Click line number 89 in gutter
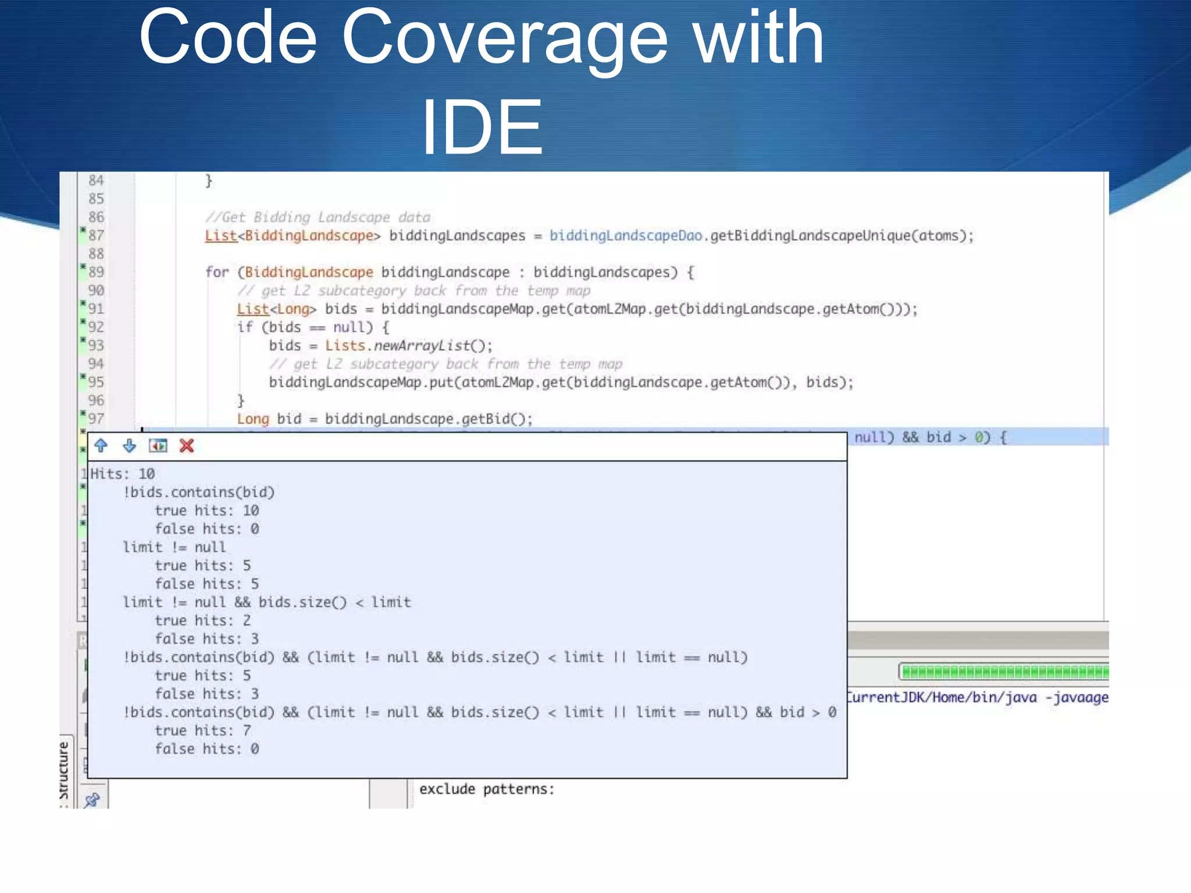 coord(96,272)
